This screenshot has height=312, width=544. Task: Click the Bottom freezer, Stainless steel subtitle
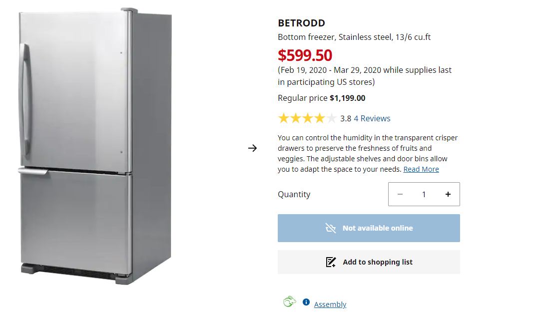coord(354,37)
